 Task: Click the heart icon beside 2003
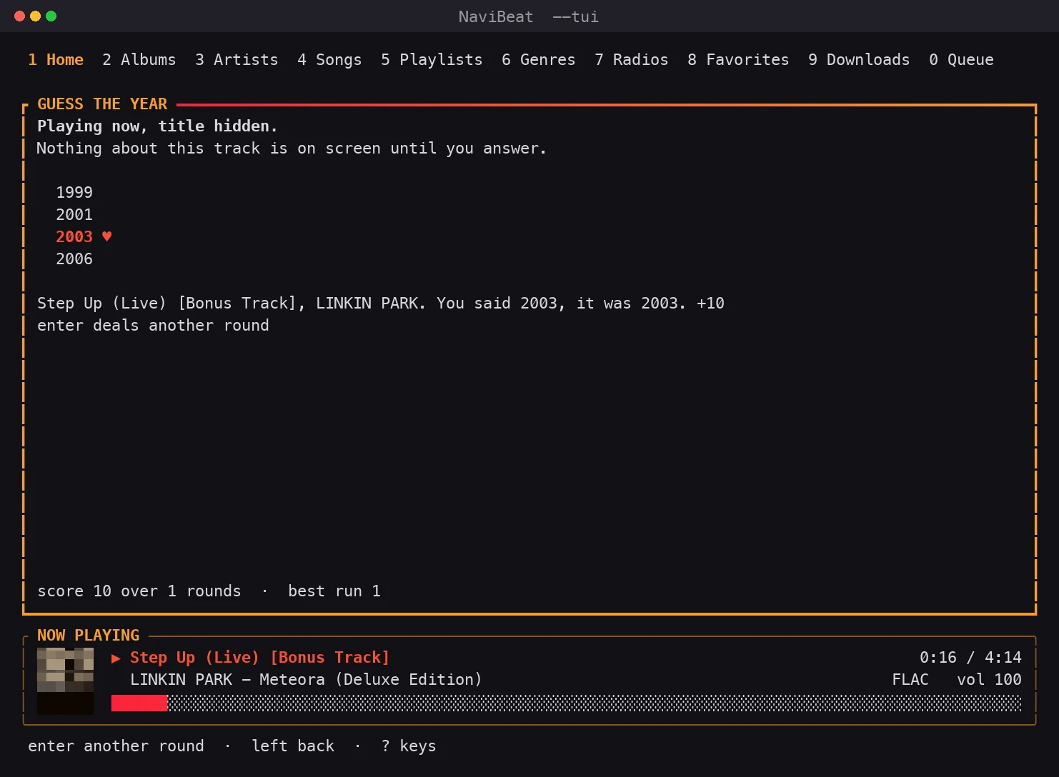(x=106, y=236)
